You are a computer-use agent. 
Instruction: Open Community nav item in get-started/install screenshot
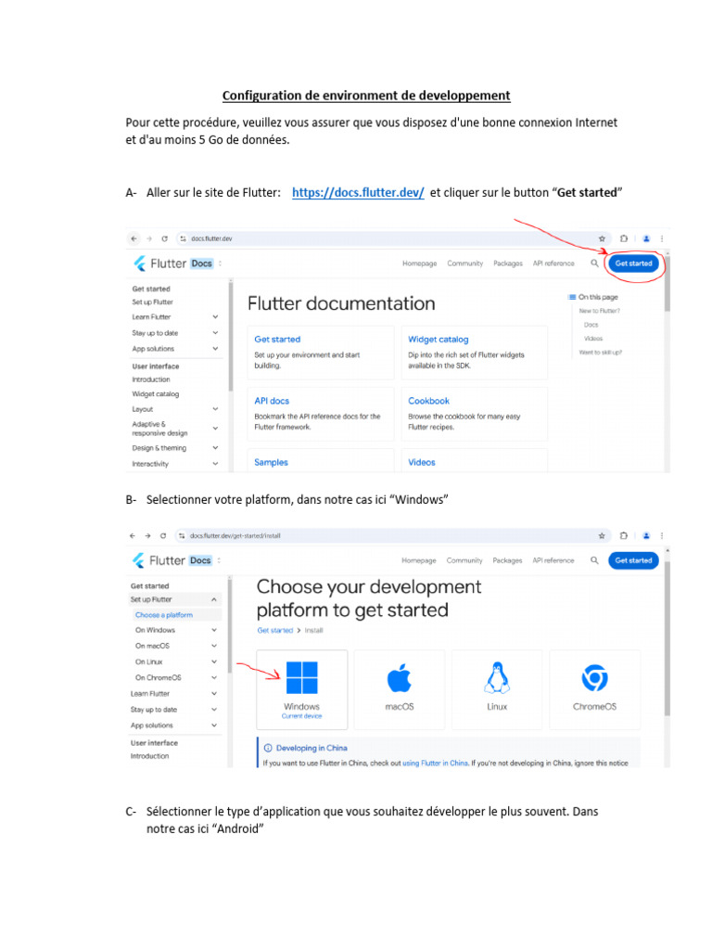coord(464,560)
